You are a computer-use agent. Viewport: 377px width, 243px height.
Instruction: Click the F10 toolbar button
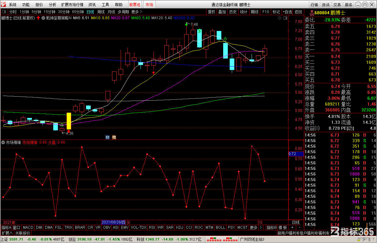click(x=266, y=12)
